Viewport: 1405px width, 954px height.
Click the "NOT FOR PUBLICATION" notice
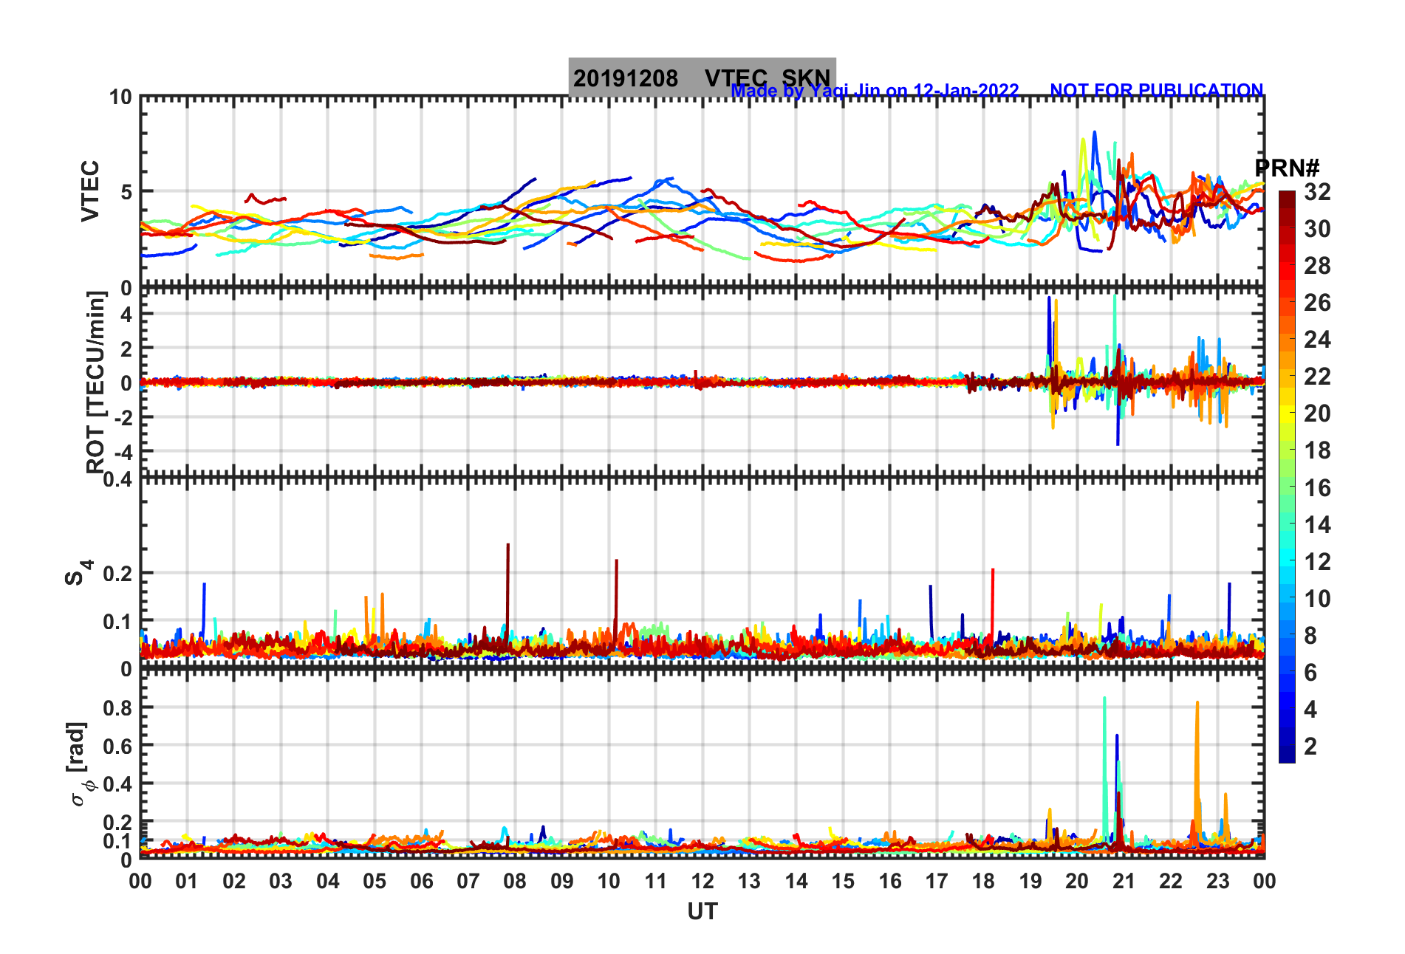pos(1157,91)
